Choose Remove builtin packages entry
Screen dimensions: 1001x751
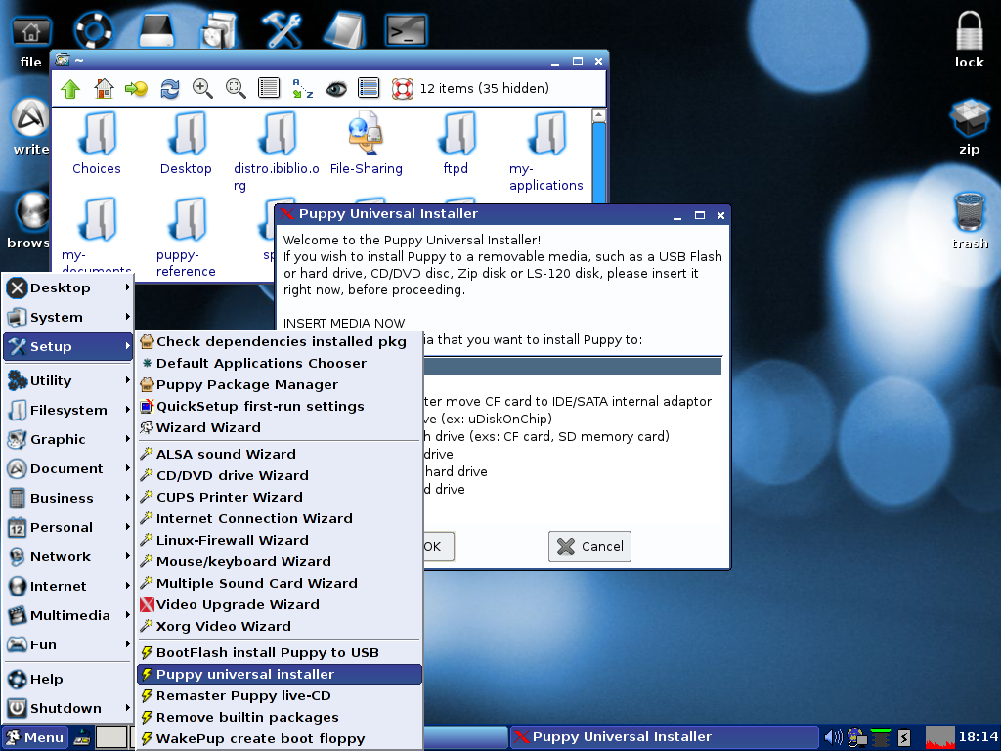coord(279,718)
